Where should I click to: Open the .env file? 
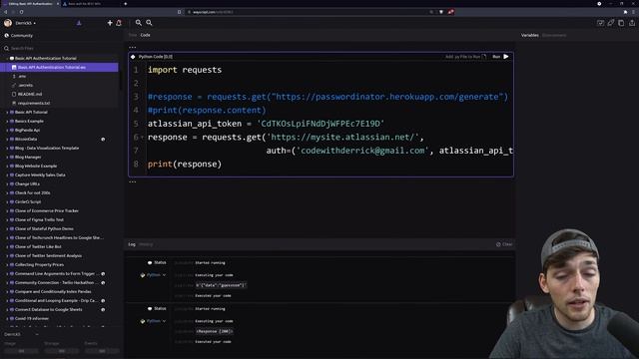[x=22, y=76]
